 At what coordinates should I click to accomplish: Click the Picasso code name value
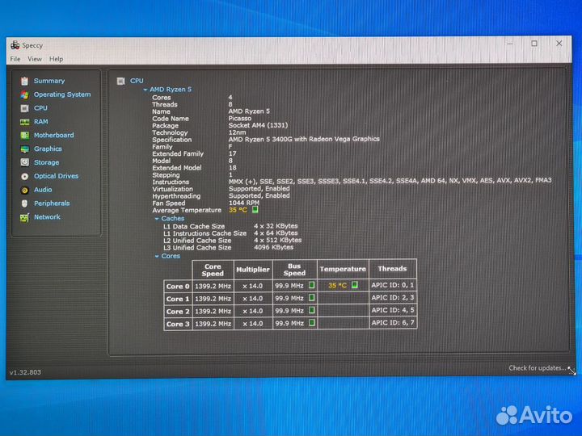tap(240, 118)
